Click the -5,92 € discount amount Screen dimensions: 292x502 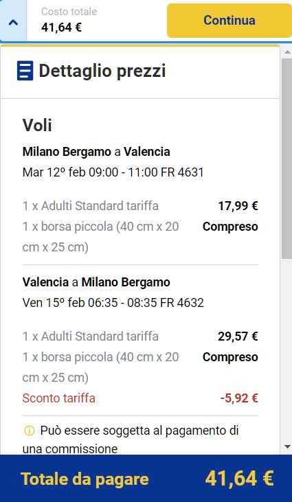(239, 398)
